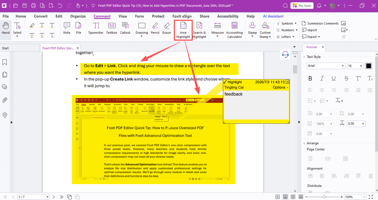The width and height of the screenshot is (378, 200).
Task: Open the Protect ribbon tab
Action: click(158, 16)
